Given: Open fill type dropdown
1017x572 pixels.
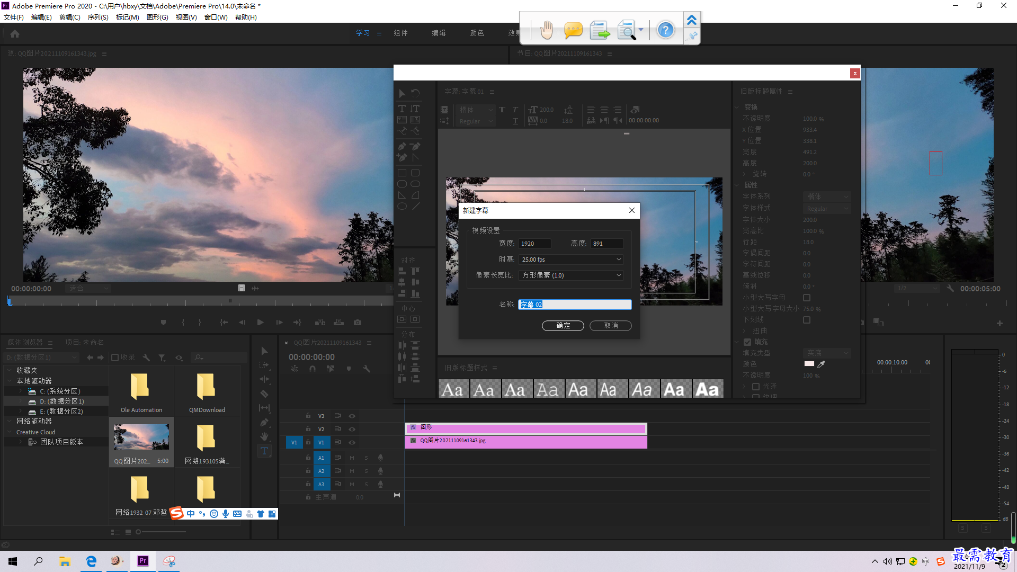Looking at the screenshot, I should point(827,353).
